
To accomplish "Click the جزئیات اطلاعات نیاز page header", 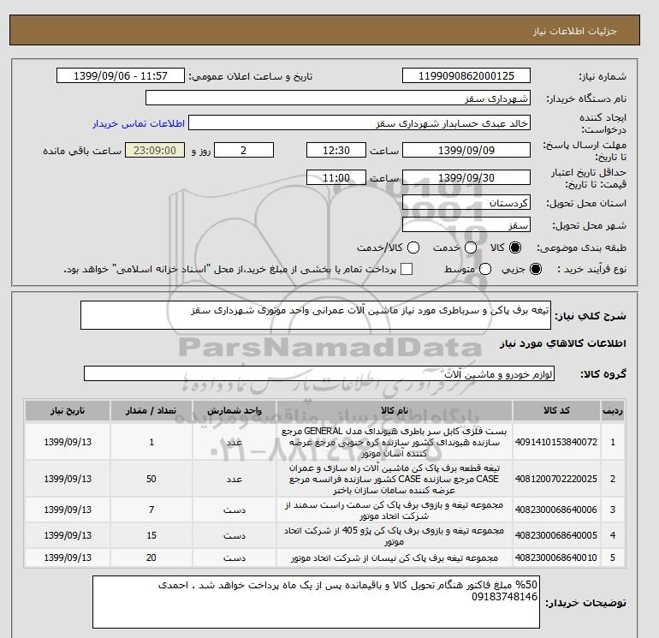I will point(574,31).
